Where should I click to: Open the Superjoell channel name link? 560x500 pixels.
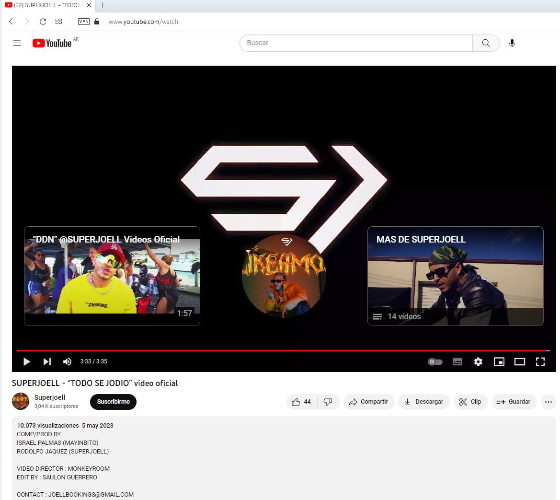pos(50,397)
